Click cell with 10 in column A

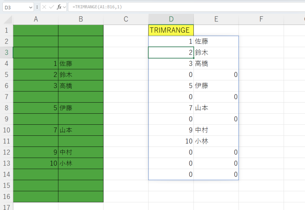coord(36,163)
